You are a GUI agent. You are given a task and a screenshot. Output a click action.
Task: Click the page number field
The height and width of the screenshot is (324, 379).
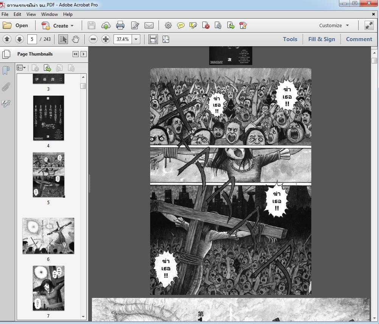pos(32,39)
